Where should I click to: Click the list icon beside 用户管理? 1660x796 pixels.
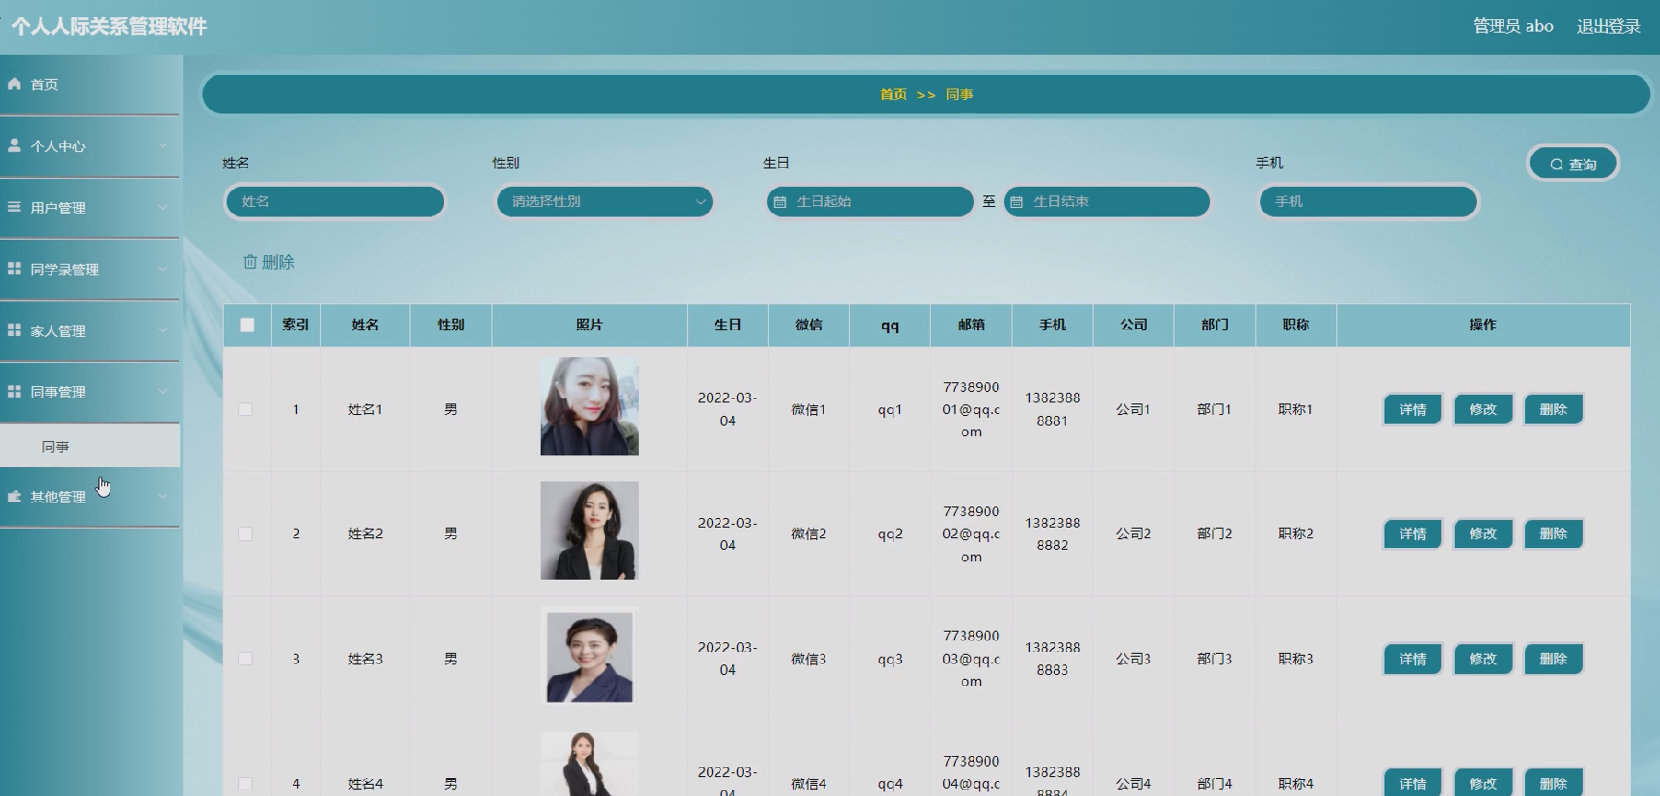coord(15,207)
